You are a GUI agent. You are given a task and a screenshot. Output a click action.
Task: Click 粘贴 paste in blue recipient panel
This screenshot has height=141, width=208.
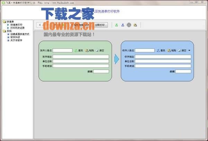click(x=172, y=51)
